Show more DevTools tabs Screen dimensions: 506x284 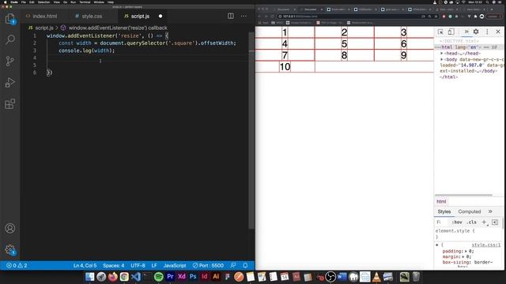point(466,32)
